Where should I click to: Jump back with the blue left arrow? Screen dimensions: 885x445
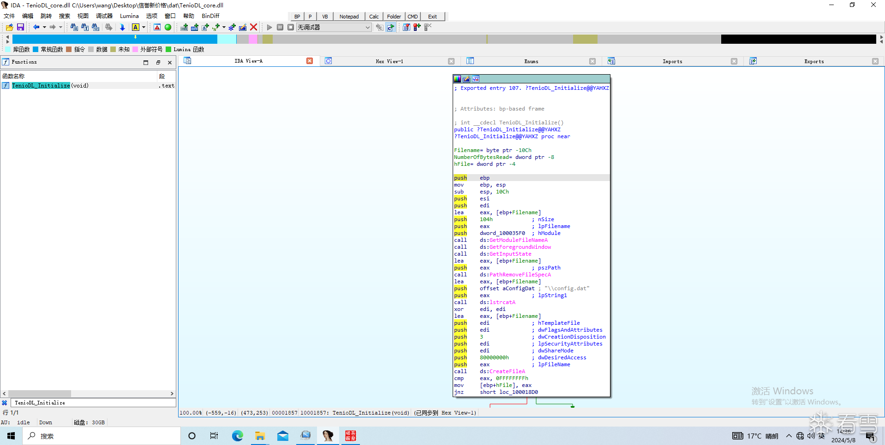[x=36, y=27]
